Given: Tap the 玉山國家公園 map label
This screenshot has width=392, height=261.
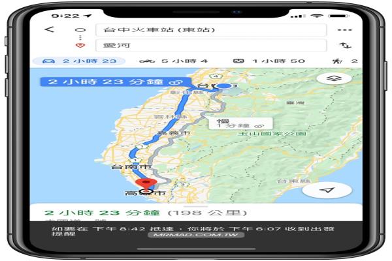Looking at the screenshot, I should (272, 134).
